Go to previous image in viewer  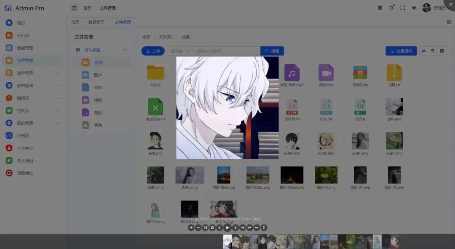[219, 228]
